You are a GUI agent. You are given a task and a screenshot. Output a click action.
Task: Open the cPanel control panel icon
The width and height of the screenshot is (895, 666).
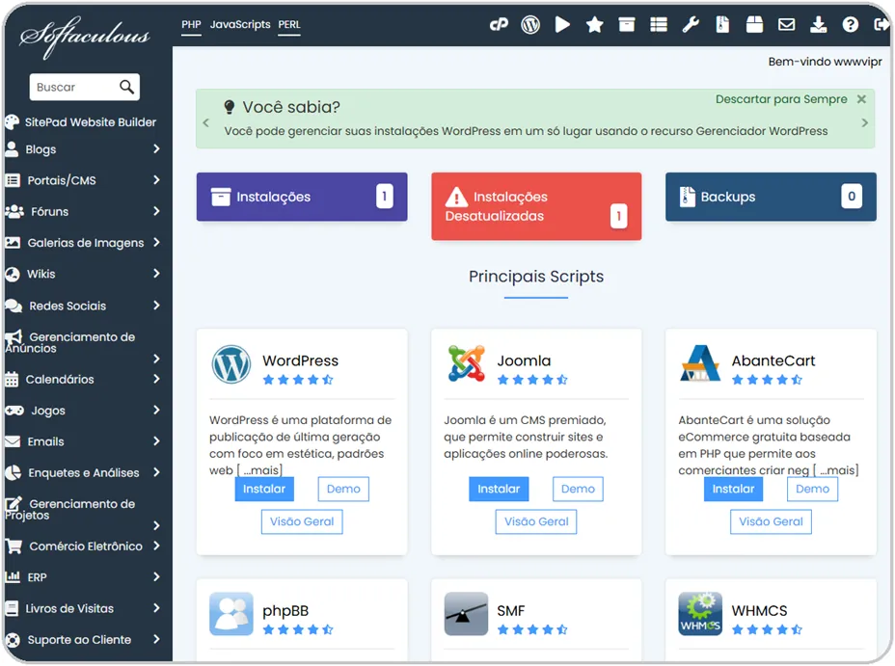click(499, 25)
